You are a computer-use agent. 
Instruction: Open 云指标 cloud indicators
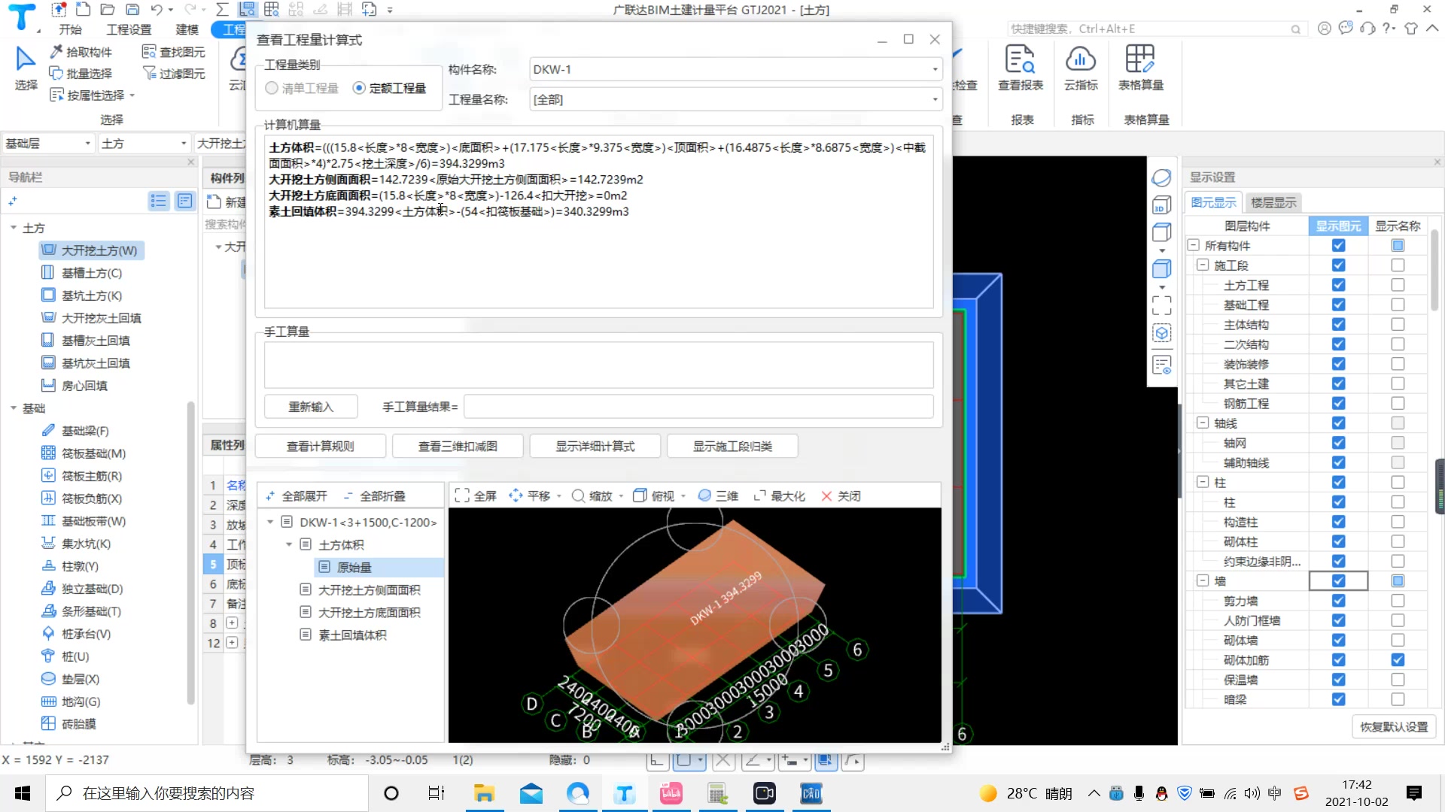[1081, 71]
